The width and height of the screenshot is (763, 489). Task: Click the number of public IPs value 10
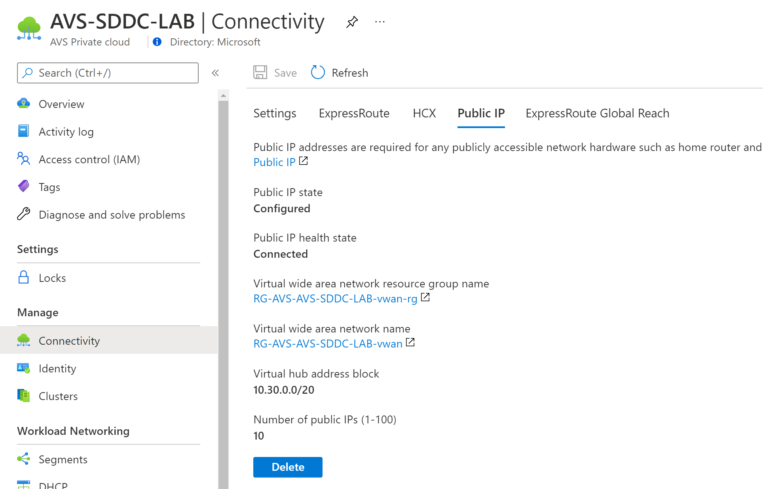[x=258, y=436]
